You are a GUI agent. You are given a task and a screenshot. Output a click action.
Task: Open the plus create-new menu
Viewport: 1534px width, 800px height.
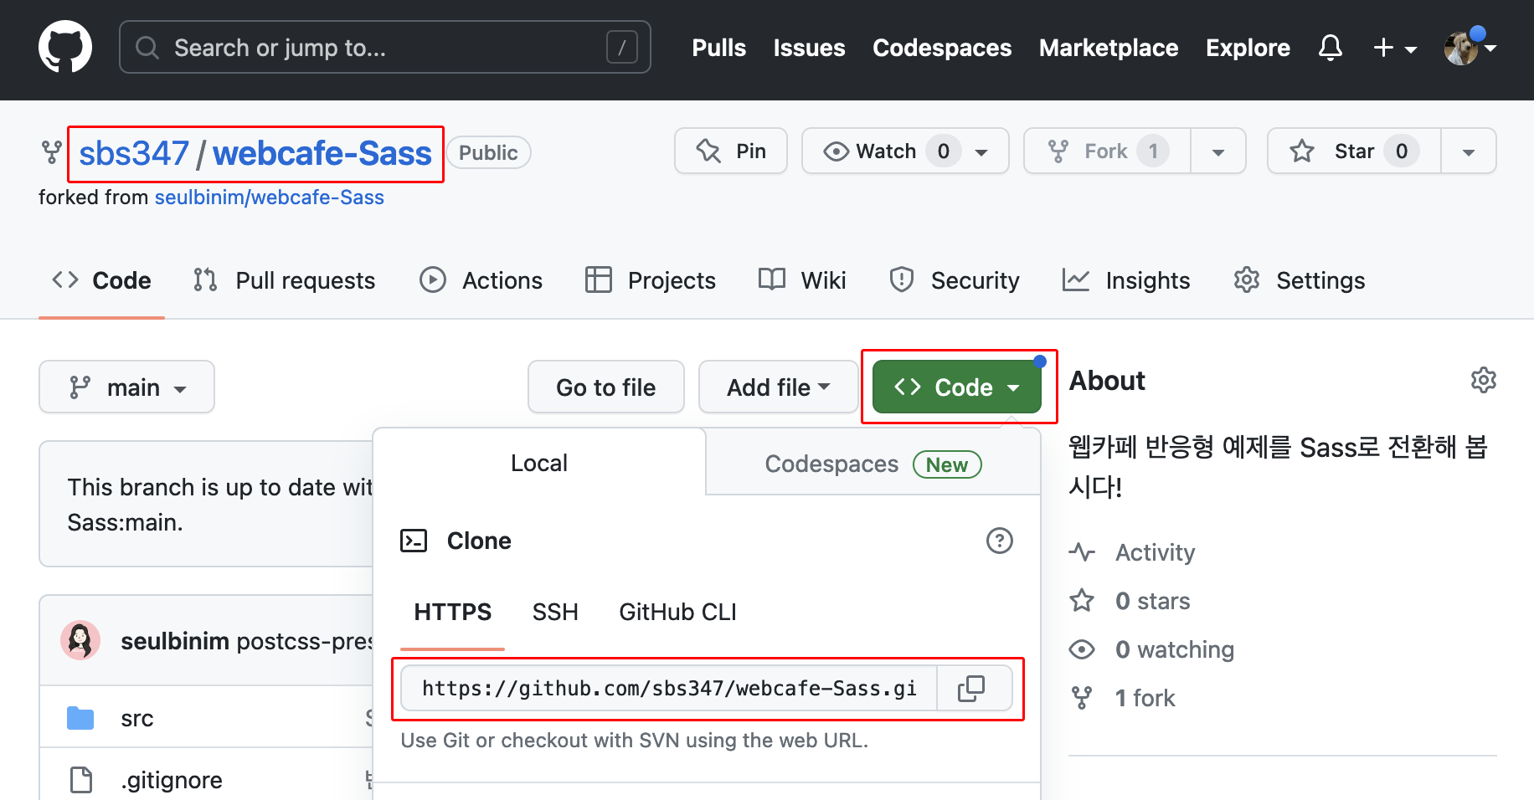click(1395, 48)
